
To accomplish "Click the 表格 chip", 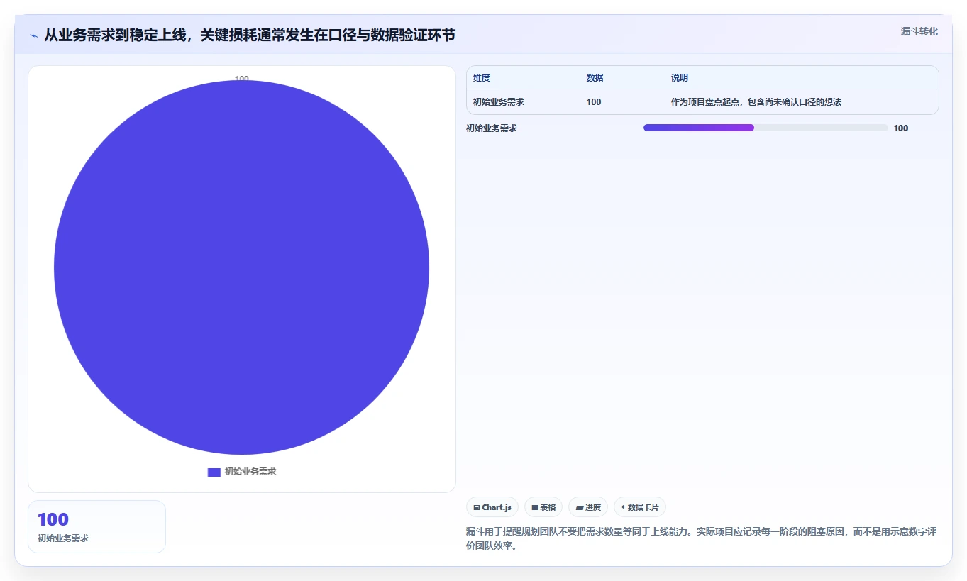I will coord(543,507).
